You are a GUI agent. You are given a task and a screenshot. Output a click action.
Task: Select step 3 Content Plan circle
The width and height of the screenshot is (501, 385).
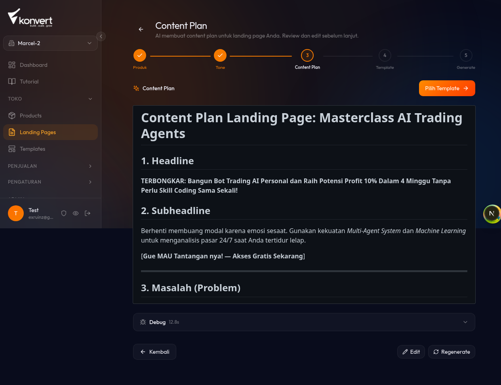pos(307,55)
